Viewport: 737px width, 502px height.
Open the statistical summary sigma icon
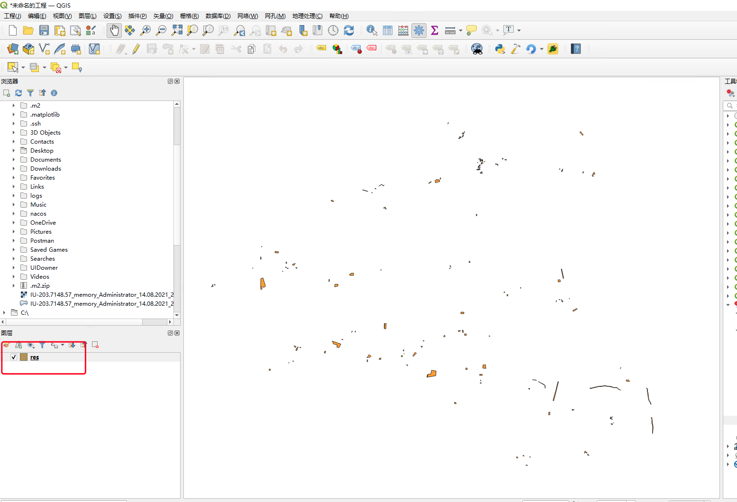[x=434, y=31]
